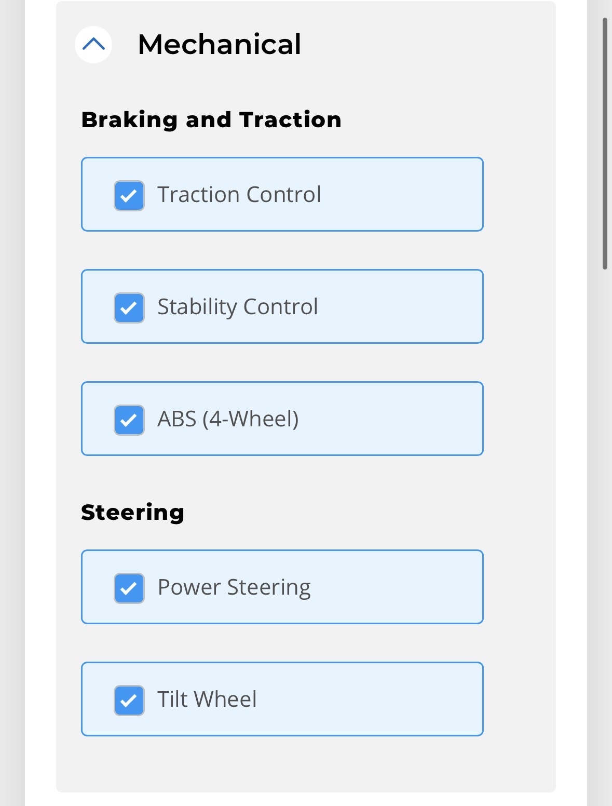
Task: Select the Tilt Wheel label text
Action: point(207,699)
